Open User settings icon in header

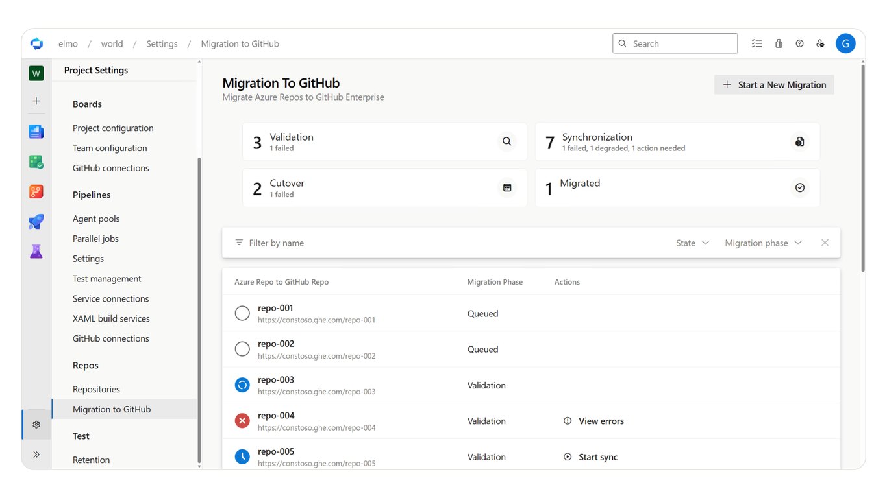point(821,43)
